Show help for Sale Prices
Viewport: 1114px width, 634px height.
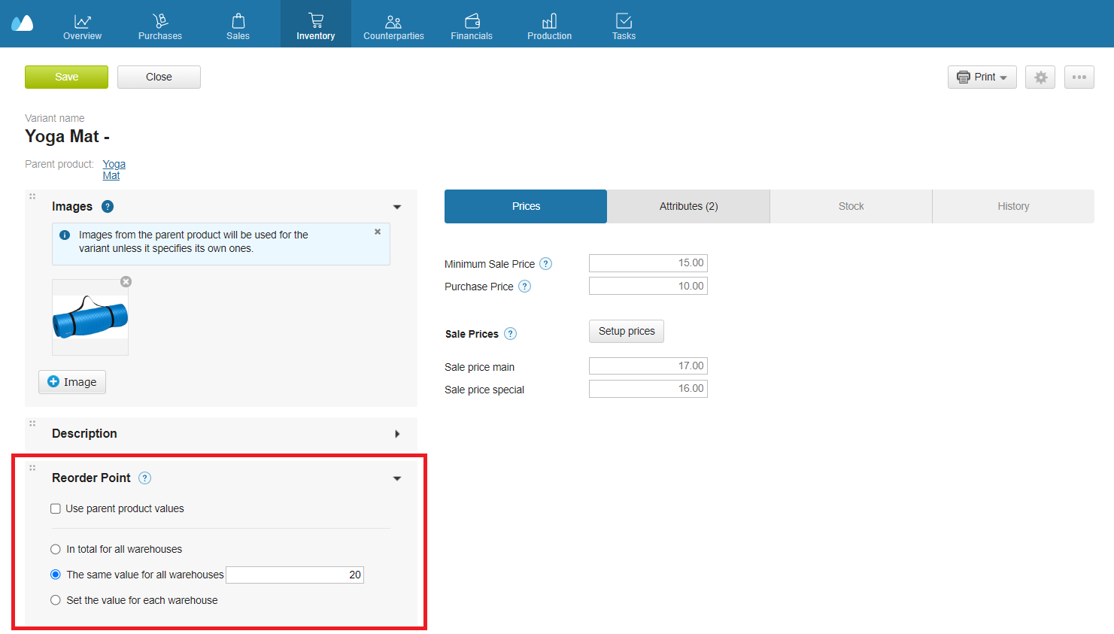click(x=511, y=334)
